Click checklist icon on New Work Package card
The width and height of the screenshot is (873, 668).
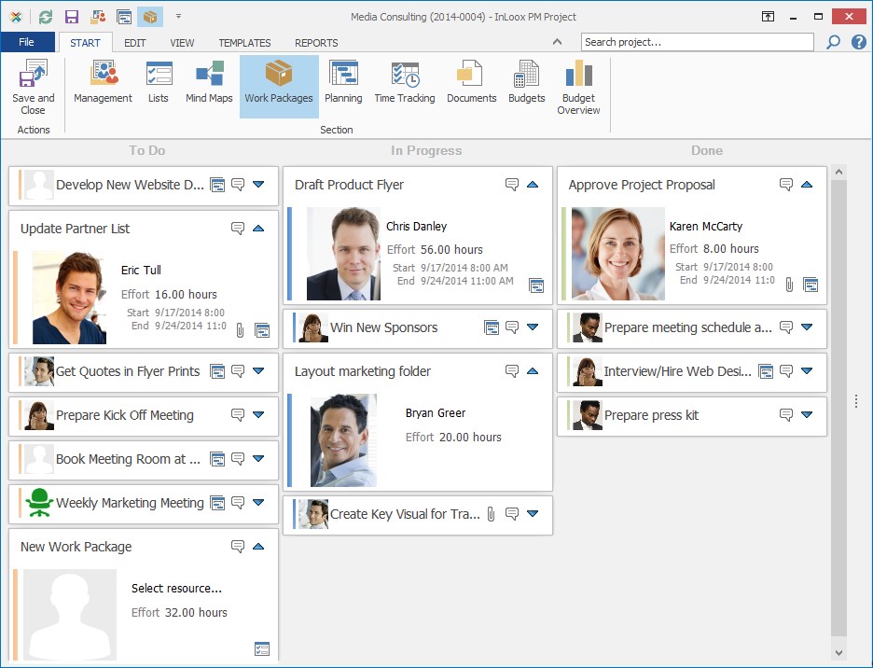(x=262, y=648)
